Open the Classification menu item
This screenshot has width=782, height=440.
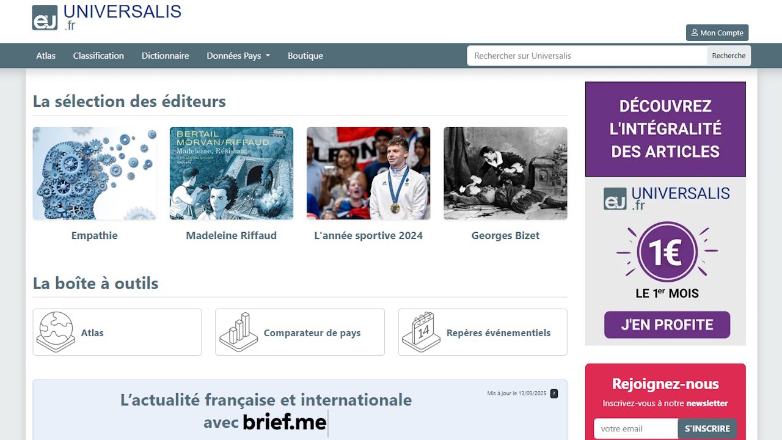pyautogui.click(x=98, y=56)
